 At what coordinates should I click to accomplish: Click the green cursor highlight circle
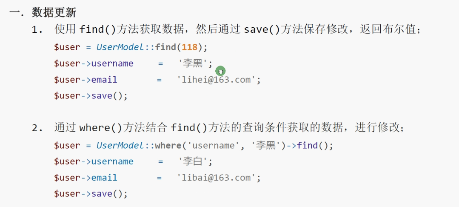point(220,72)
